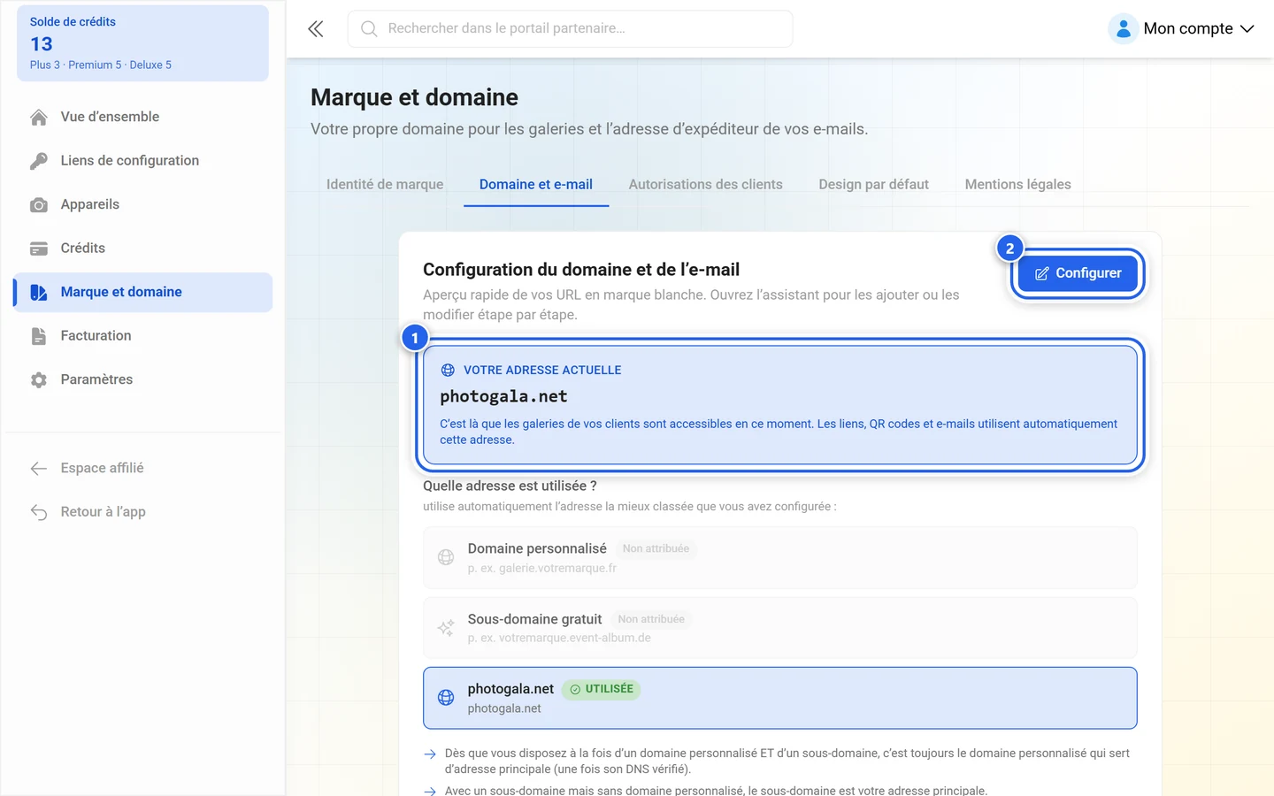Screen dimensions: 1274x796
Task: Select the Domaine et e-mail tab
Action: click(536, 184)
